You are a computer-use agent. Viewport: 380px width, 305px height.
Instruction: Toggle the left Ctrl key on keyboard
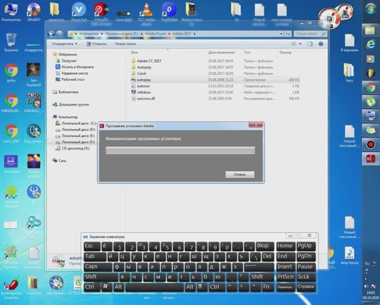(x=92, y=287)
